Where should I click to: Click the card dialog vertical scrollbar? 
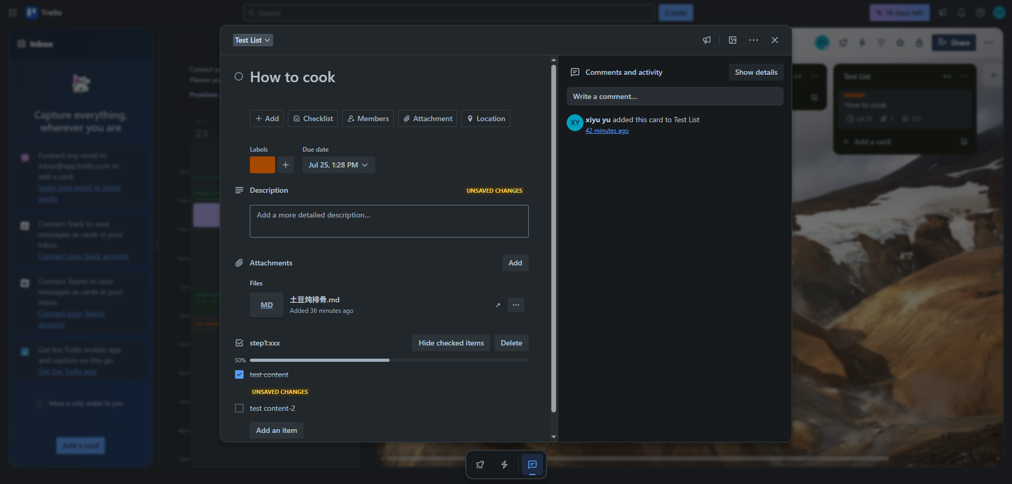pos(553,238)
